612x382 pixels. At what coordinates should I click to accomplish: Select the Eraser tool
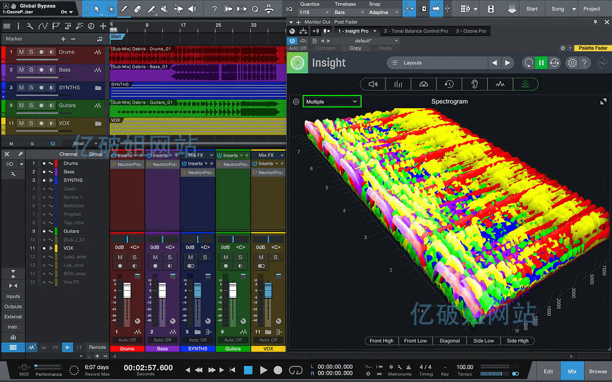click(x=137, y=9)
